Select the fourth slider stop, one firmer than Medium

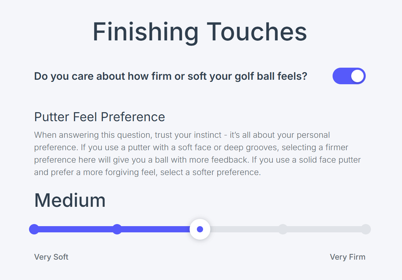coord(283,229)
